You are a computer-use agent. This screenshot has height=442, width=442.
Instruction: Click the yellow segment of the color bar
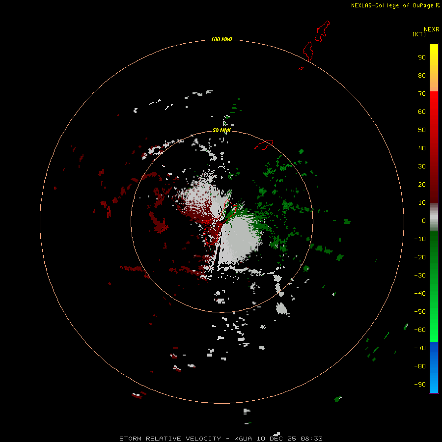(434, 68)
